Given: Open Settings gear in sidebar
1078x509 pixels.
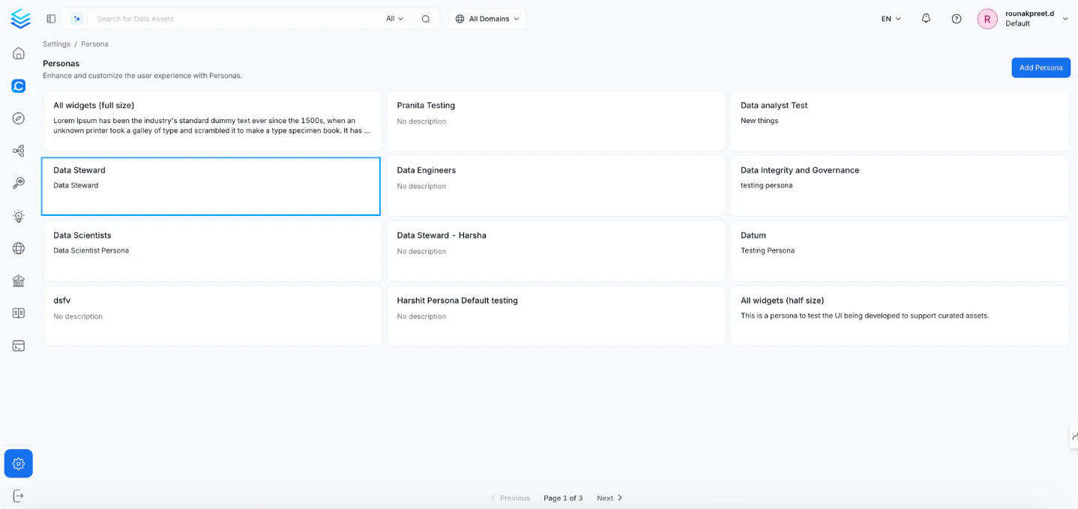Looking at the screenshot, I should click(x=19, y=463).
